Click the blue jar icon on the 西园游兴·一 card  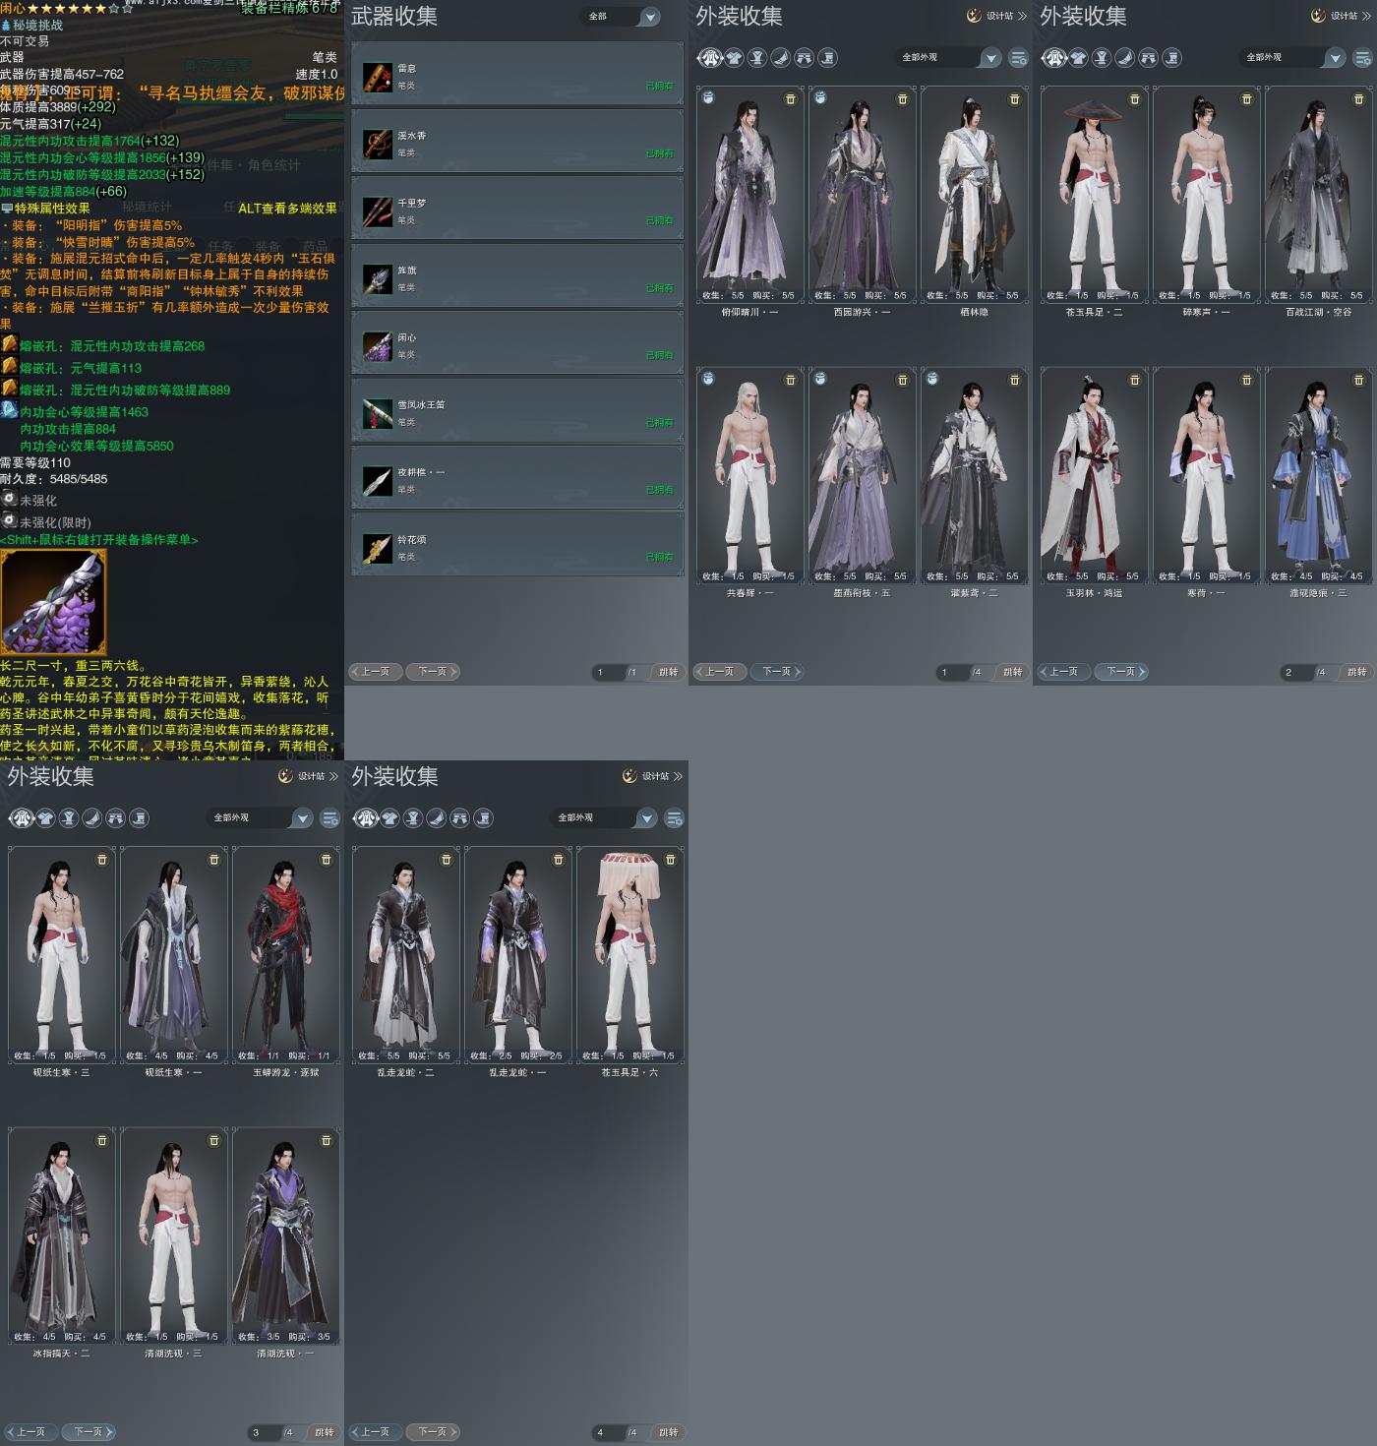pyautogui.click(x=820, y=98)
